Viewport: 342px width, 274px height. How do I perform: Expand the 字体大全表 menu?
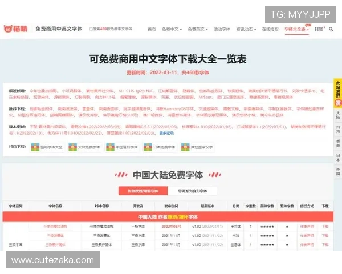296,29
